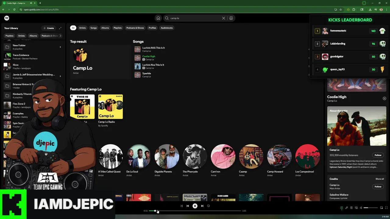Viewport: 390px width, 219px height.
Task: Mute the Coolie High browser tab audio
Action: 31,3
